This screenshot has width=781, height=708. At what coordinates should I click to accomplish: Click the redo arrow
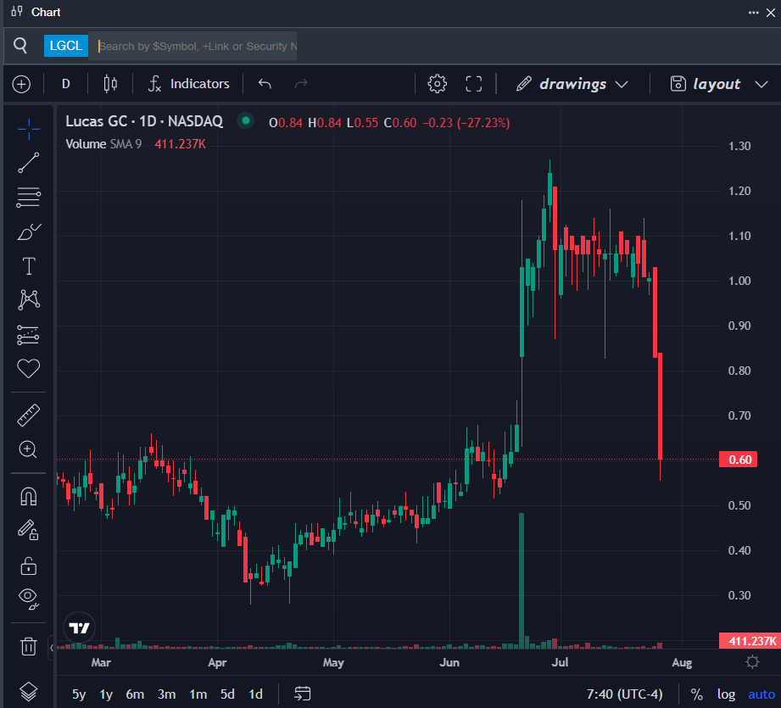301,84
